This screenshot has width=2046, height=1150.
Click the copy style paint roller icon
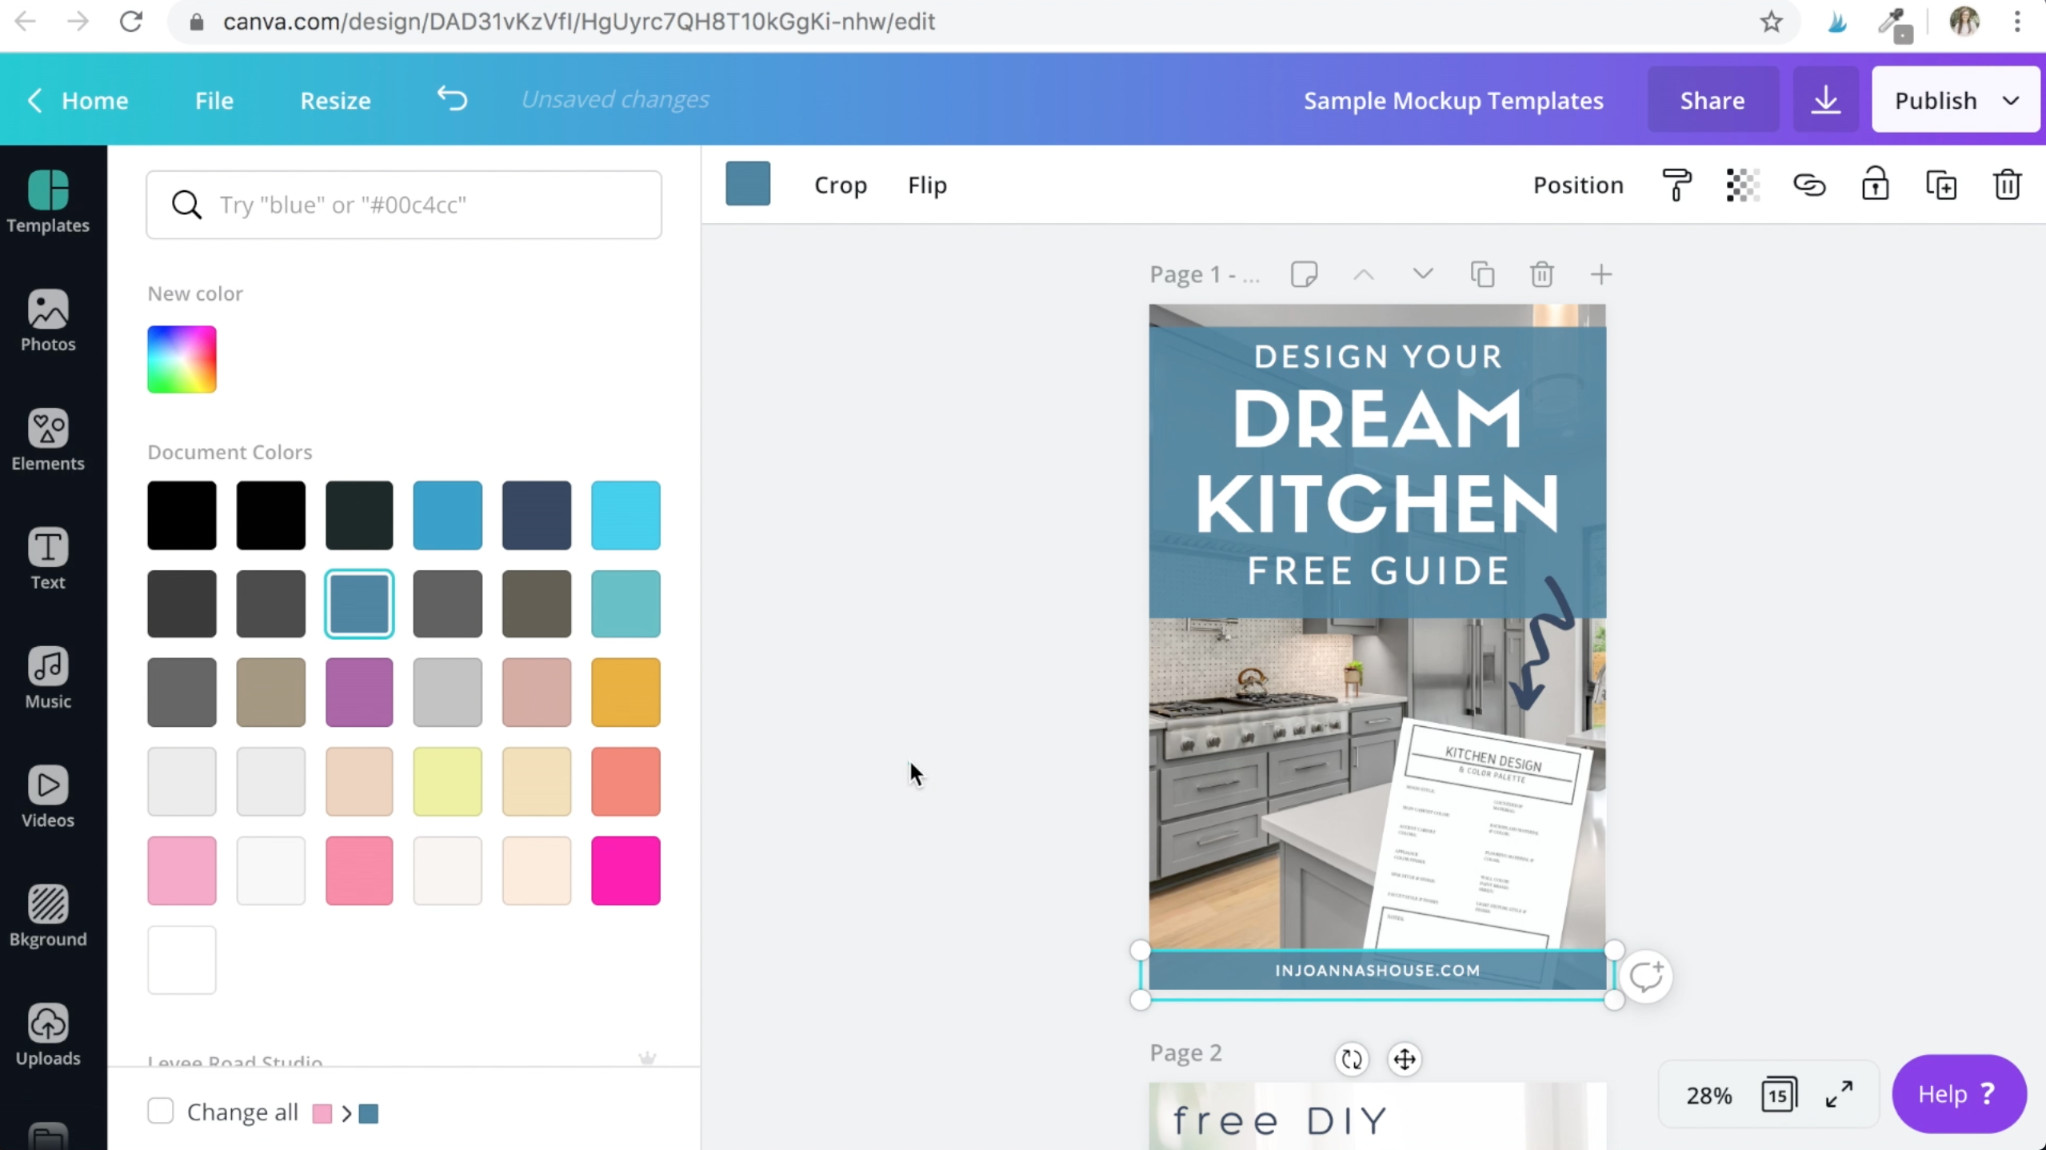(1676, 186)
